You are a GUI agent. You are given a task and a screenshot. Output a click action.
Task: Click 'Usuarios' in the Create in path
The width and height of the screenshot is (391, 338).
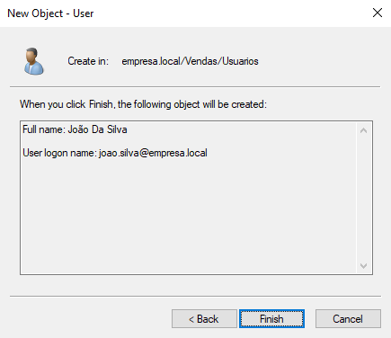240,61
